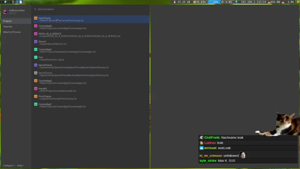Click the ConsoleApp5 project icon
Image resolution: width=300 pixels, height=169 pixels.
tap(36, 26)
